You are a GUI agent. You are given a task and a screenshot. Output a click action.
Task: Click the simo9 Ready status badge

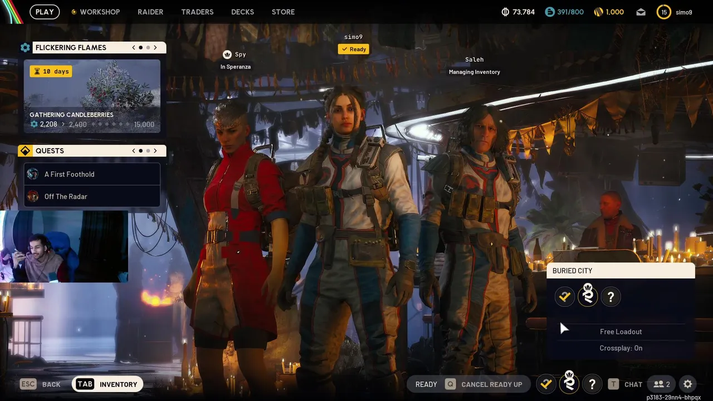[x=354, y=49]
